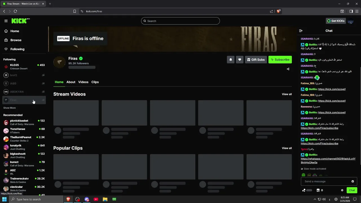Click the Gift Subs button
361x203 pixels.
[256, 59]
